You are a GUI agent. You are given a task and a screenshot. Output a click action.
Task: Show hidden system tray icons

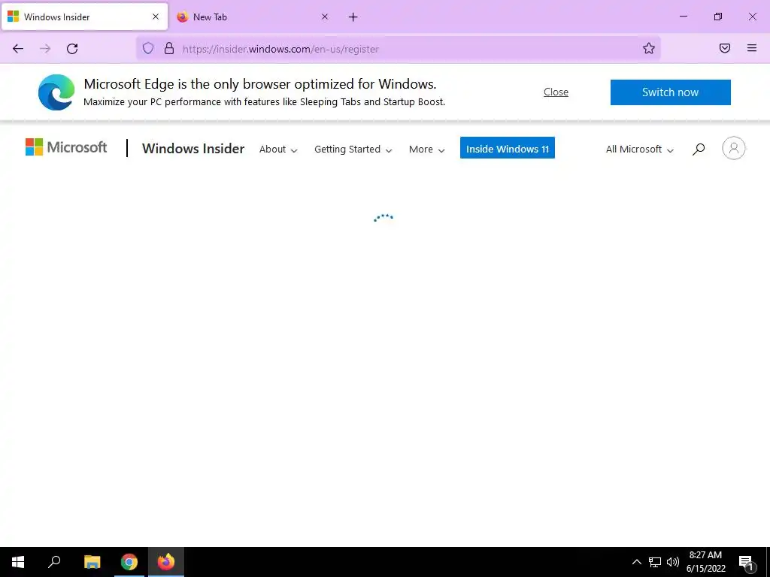(636, 562)
